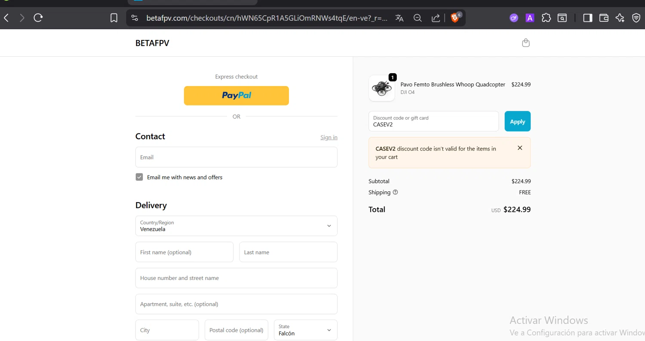Click the FREE shipping value
This screenshot has height=341, width=645.
click(525, 192)
